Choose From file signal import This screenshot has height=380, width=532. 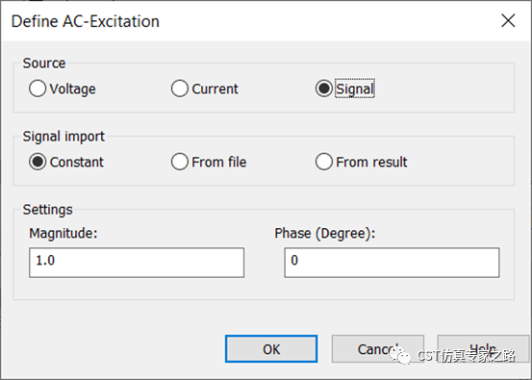pos(180,162)
